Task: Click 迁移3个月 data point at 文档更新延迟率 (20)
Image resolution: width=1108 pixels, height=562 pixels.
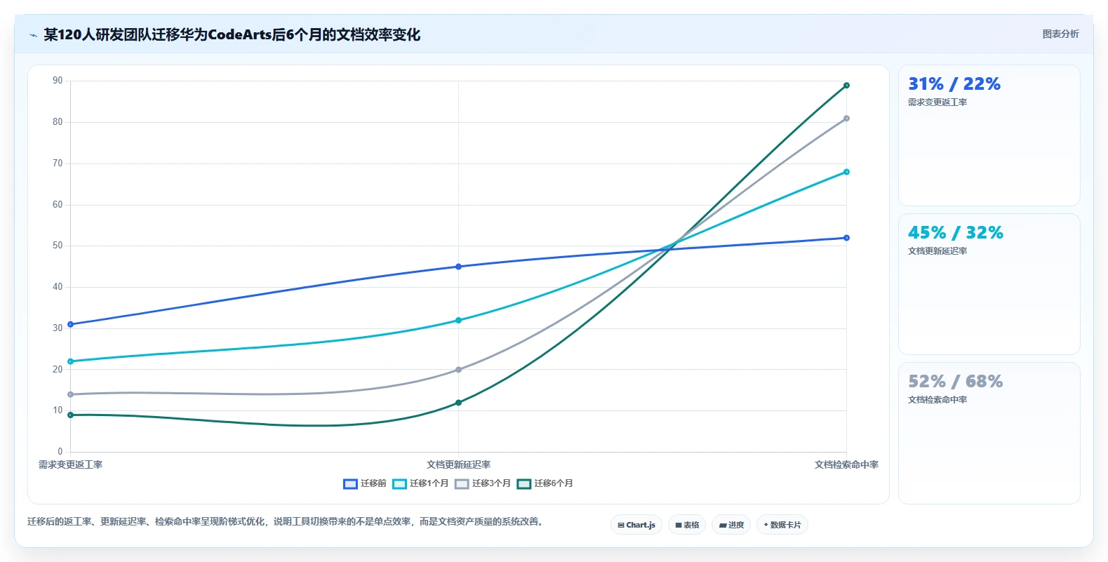Action: (x=458, y=370)
